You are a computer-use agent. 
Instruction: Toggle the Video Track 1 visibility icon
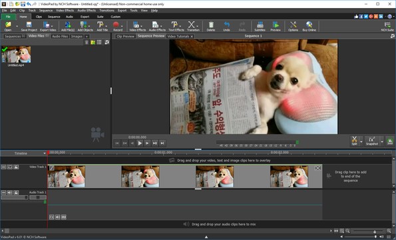[x=10, y=167]
